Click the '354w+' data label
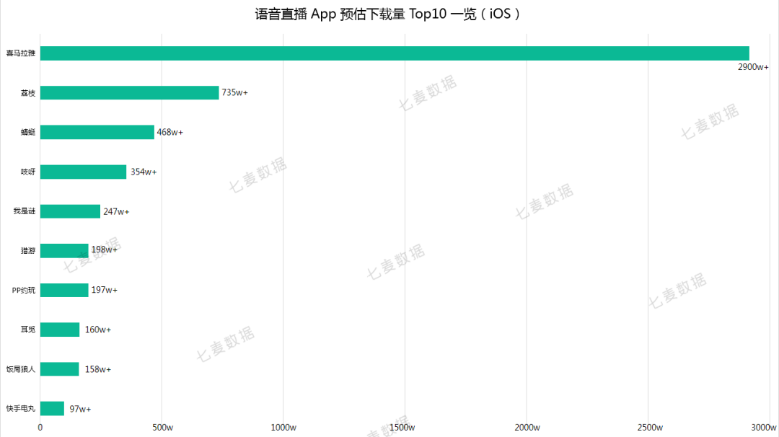Screen dimensions: 779x437 (x=144, y=172)
